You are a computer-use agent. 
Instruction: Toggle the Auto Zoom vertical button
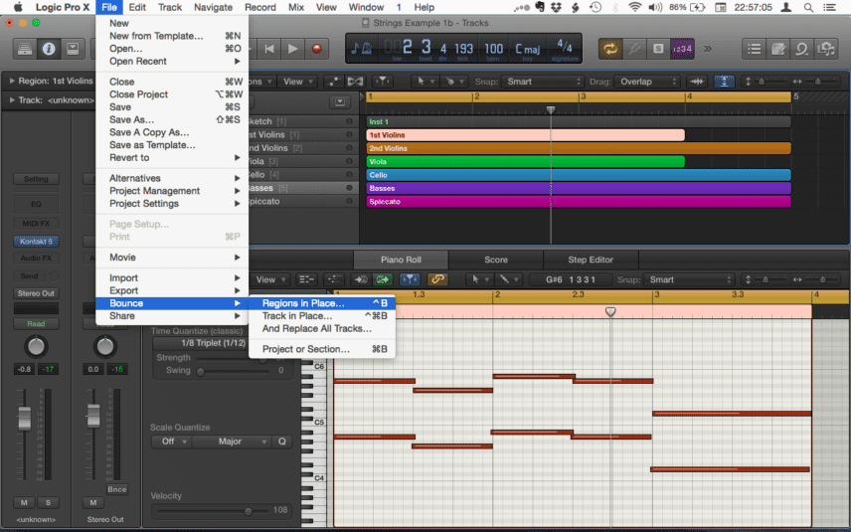(x=724, y=82)
